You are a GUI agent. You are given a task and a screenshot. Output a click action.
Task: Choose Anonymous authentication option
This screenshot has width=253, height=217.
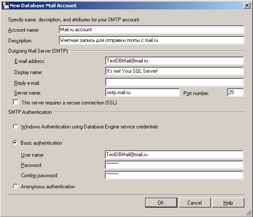(x=15, y=186)
